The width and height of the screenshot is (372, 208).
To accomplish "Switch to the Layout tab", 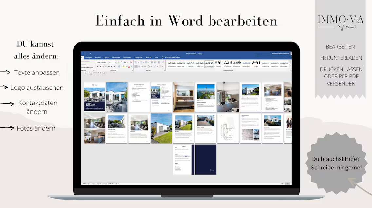I will (x=106, y=57).
